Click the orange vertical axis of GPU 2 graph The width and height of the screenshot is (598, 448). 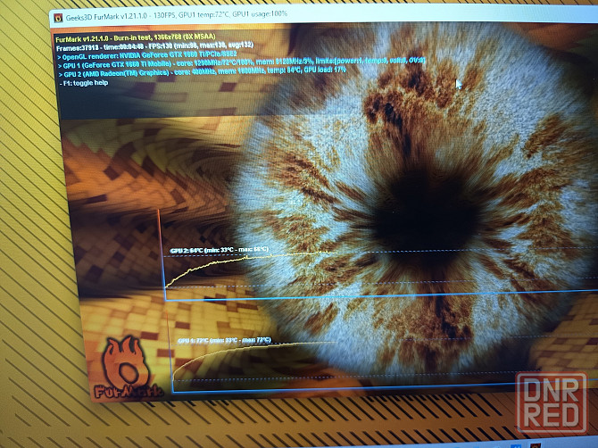point(161,250)
